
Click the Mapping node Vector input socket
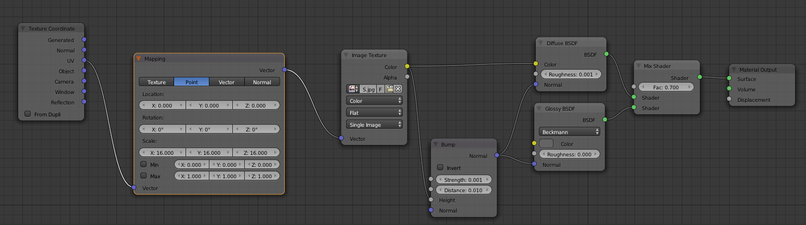134,188
